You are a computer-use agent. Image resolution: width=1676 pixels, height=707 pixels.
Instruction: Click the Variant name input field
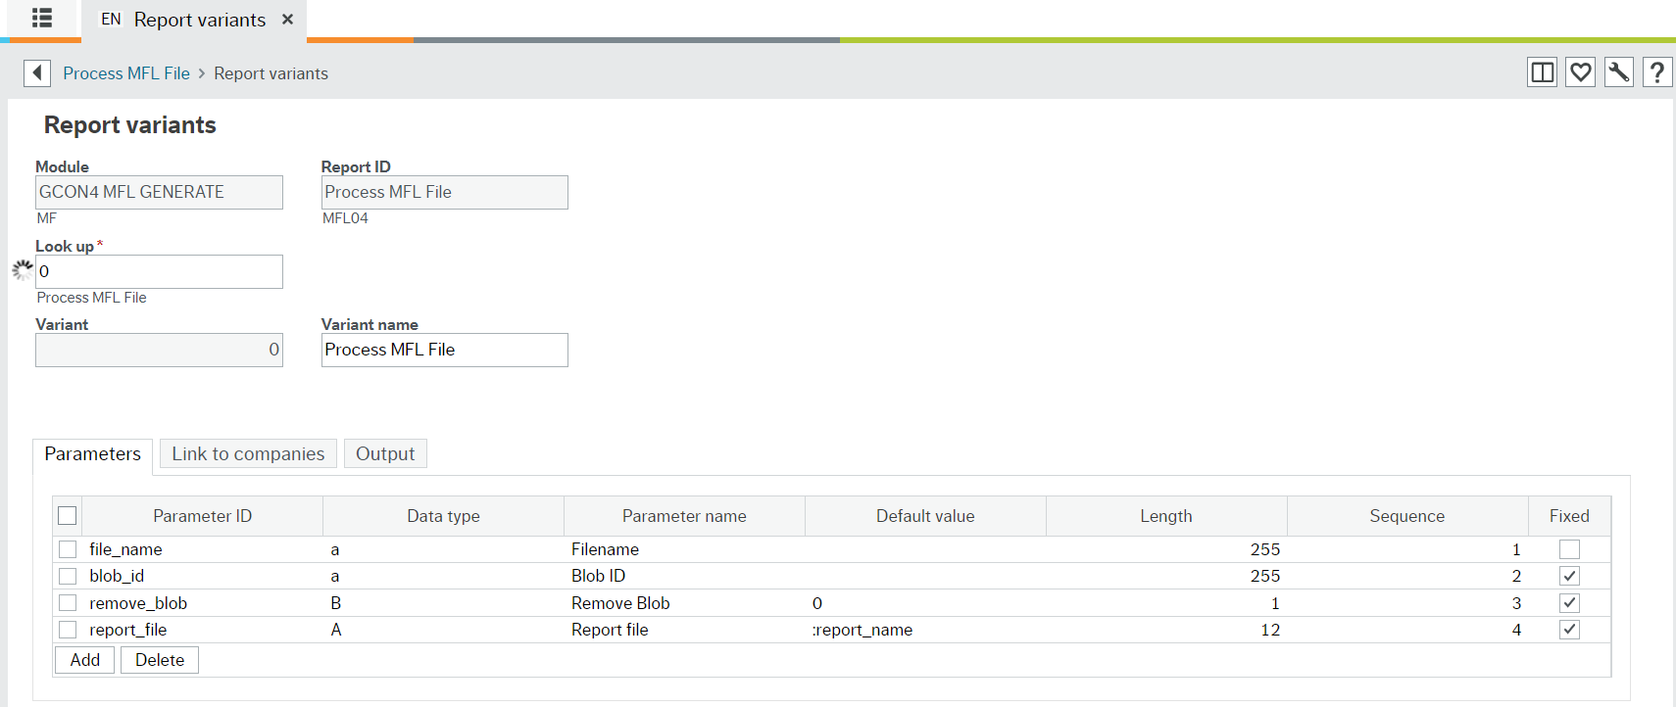pos(444,350)
